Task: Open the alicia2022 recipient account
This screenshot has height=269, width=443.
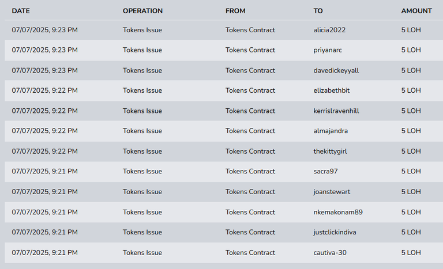Action: [x=329, y=30]
